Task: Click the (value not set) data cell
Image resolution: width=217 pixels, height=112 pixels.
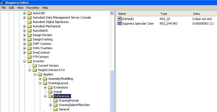Action: 202,19
